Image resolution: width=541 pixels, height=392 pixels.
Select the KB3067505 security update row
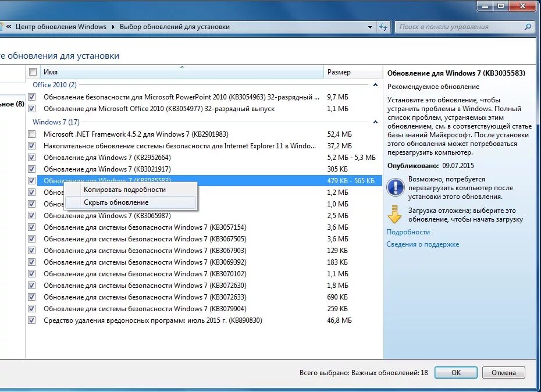point(209,239)
